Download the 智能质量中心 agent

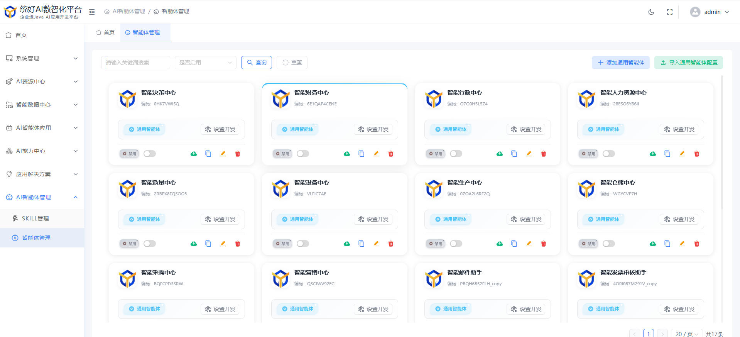(x=194, y=244)
